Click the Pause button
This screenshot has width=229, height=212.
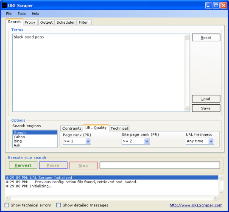pyautogui.click(x=53, y=165)
